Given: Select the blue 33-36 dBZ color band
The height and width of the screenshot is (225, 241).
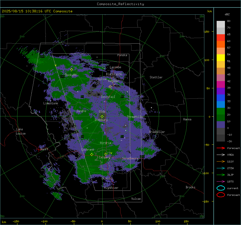Looking at the screenshot, I should click(221, 98).
